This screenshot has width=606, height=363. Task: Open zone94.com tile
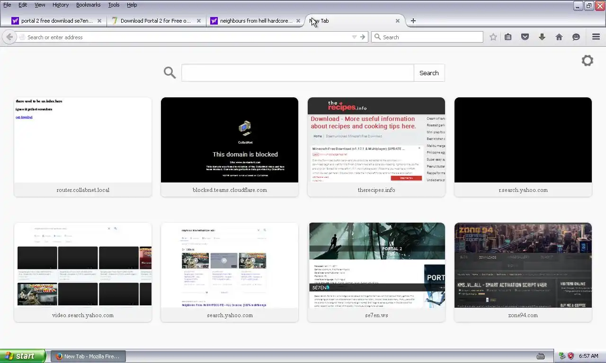pyautogui.click(x=523, y=272)
